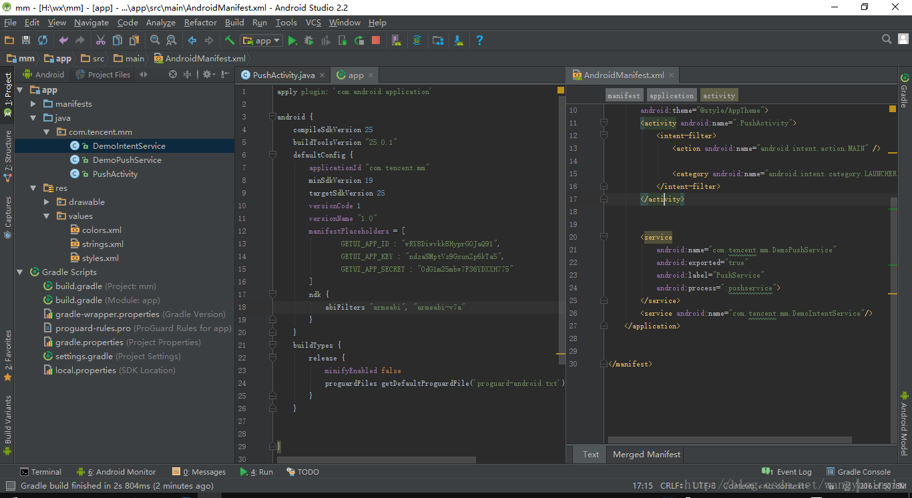
Task: Open the Project panel gear settings dropdown
Action: [208, 74]
